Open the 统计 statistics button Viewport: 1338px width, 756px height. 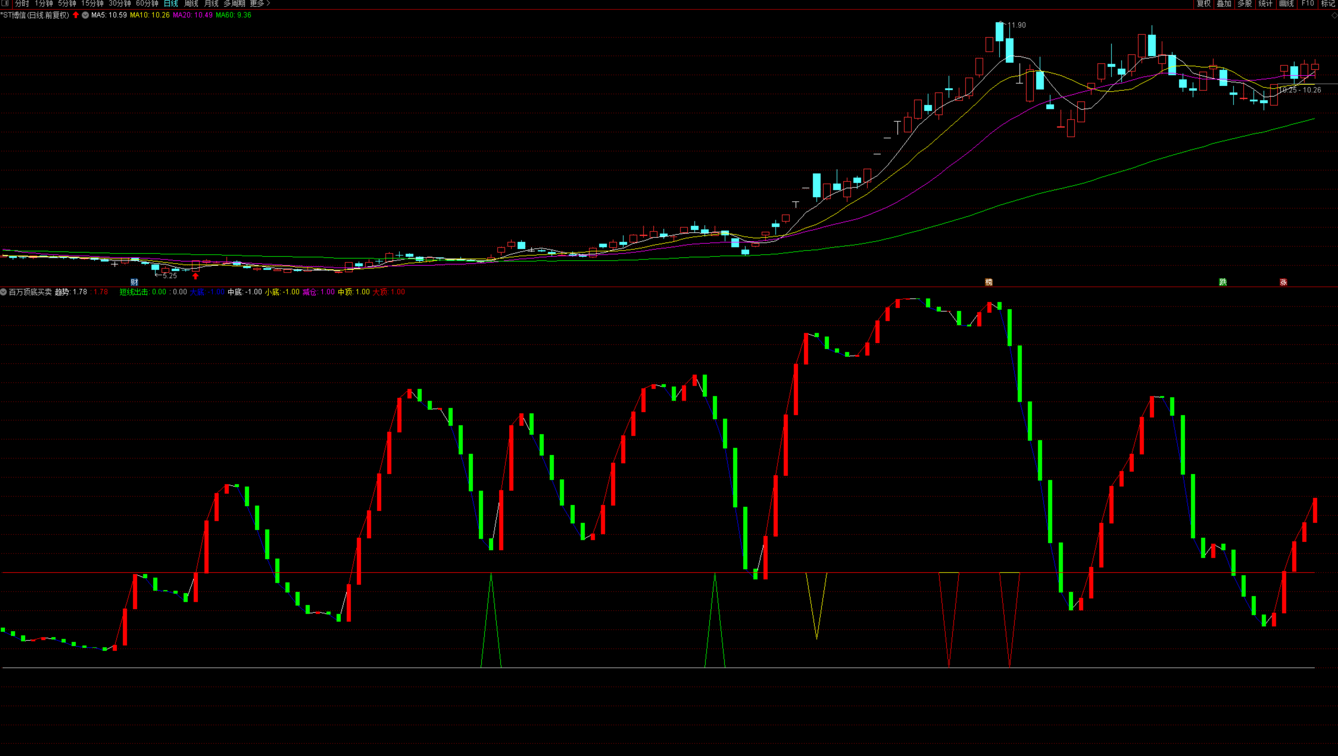point(1266,4)
